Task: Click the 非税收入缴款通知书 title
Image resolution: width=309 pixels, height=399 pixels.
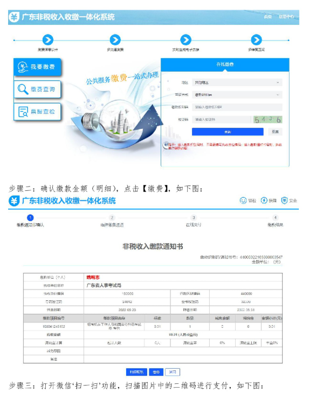Action: 153,246
